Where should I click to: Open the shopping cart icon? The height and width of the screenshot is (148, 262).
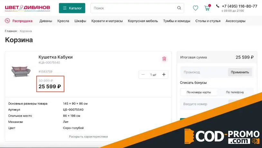click(207, 8)
